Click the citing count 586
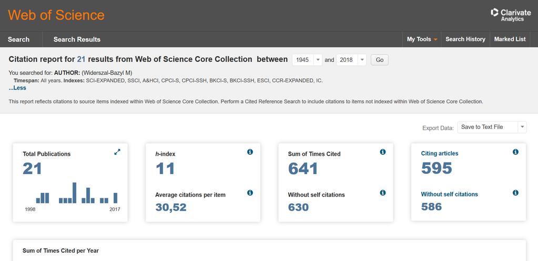Image resolution: width=538 pixels, height=261 pixels. 431,206
